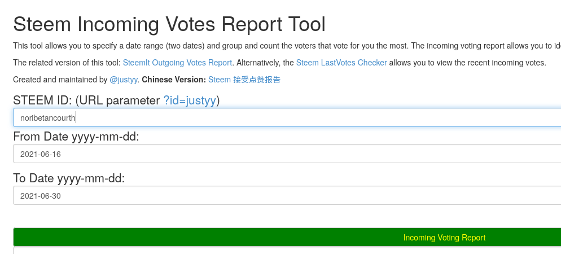This screenshot has width=561, height=254.
Task: Click the ?id=justyy URL parameter link
Action: [190, 100]
